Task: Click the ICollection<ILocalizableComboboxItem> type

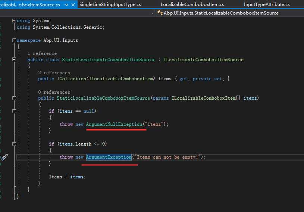Action: point(106,79)
